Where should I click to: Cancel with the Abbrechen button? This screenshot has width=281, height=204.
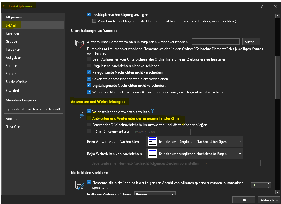click(x=269, y=200)
